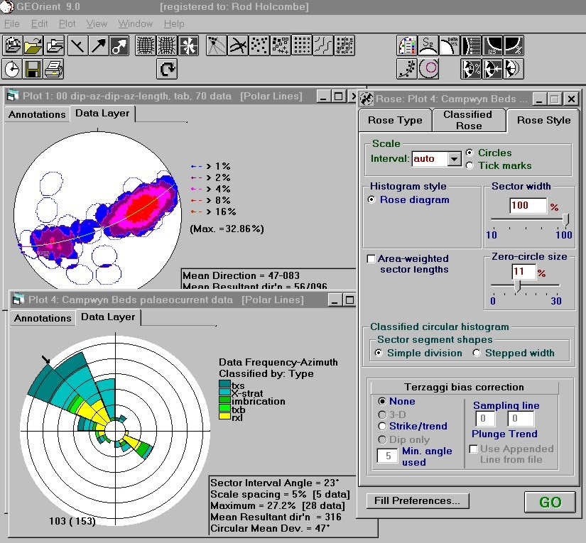Click the wavy contour lines icon
This screenshot has width=586, height=543.
[x=323, y=45]
